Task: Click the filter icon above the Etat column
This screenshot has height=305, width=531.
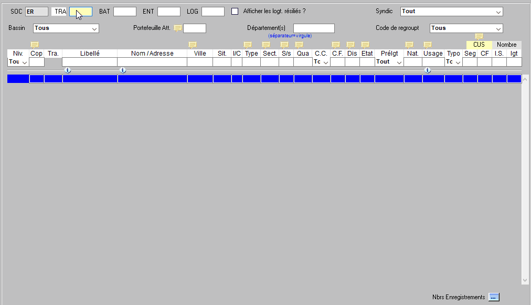Action: pos(365,45)
